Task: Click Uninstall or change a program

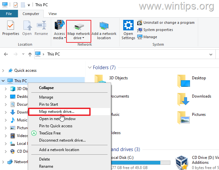Action: pos(166,23)
